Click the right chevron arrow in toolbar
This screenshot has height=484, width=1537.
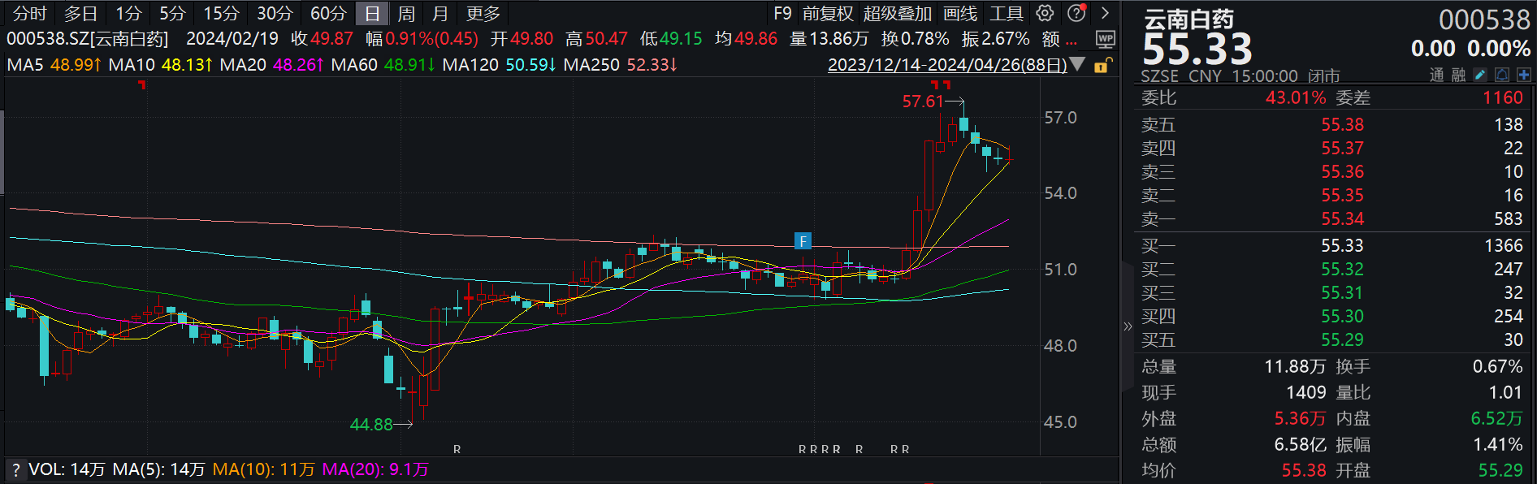1105,13
